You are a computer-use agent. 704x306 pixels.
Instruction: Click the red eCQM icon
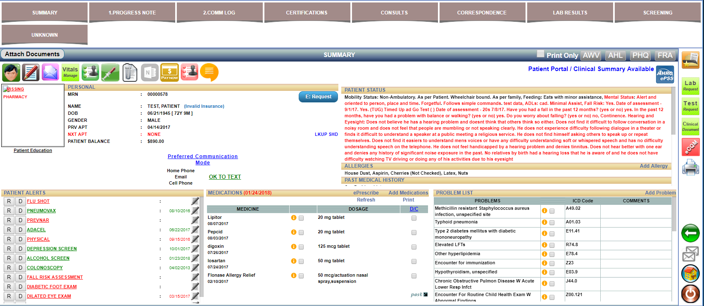pos(690,147)
